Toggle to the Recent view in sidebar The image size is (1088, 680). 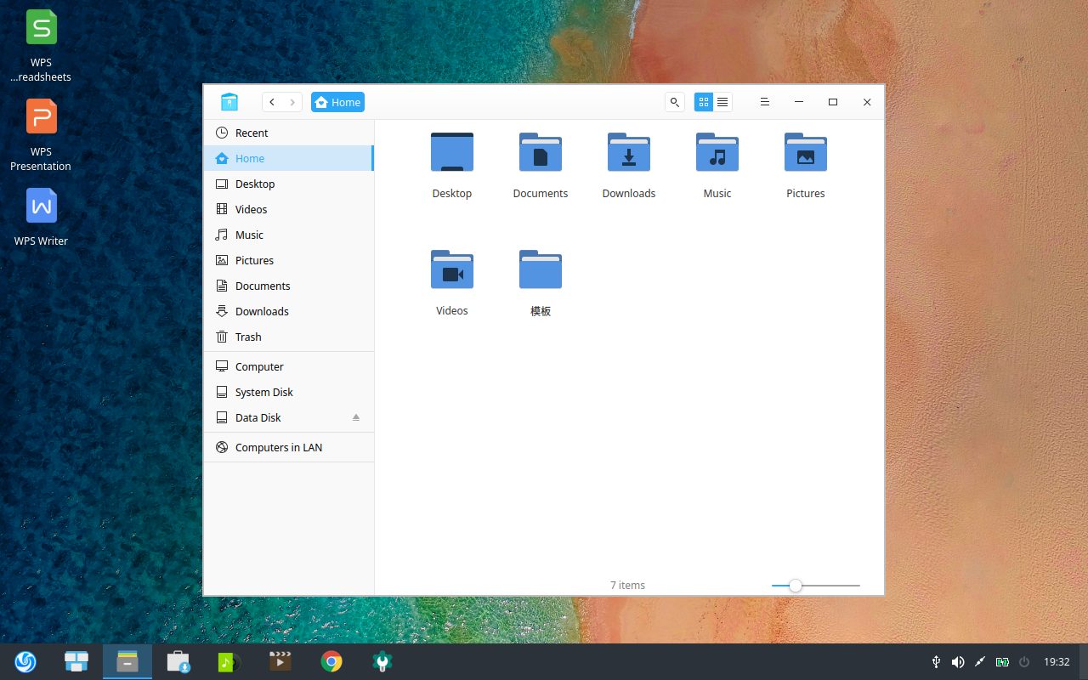coord(252,133)
